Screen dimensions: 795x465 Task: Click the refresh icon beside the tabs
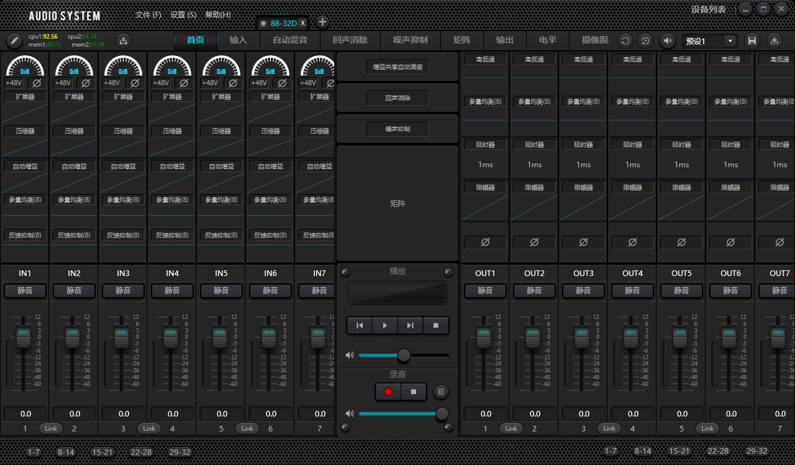pos(625,41)
